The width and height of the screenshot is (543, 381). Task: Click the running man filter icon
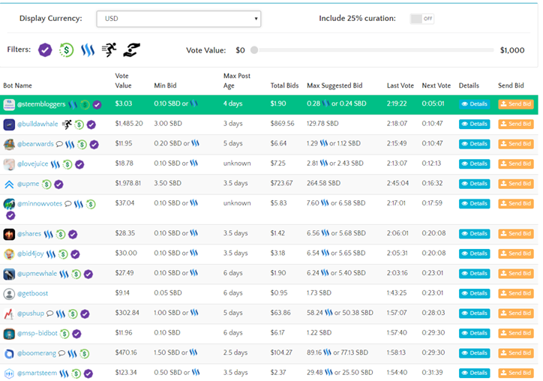(x=109, y=50)
